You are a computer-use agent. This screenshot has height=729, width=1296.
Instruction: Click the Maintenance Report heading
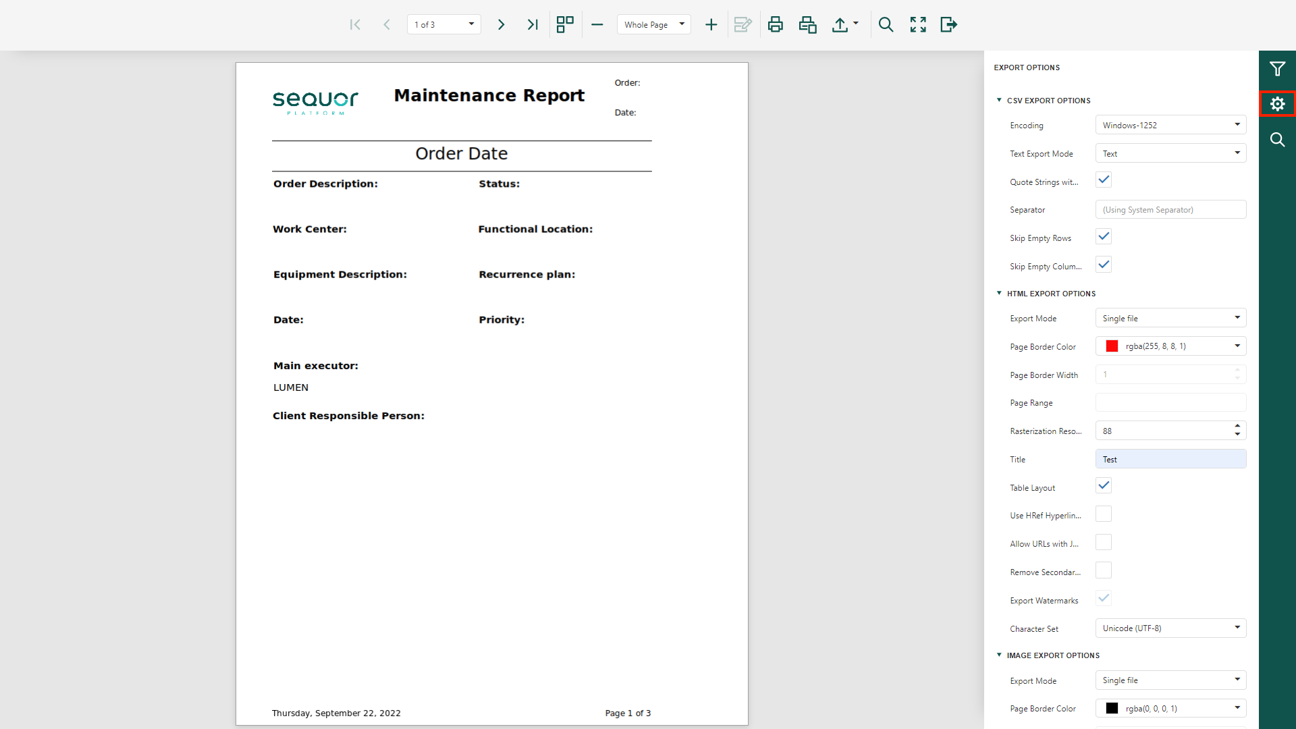(x=489, y=96)
